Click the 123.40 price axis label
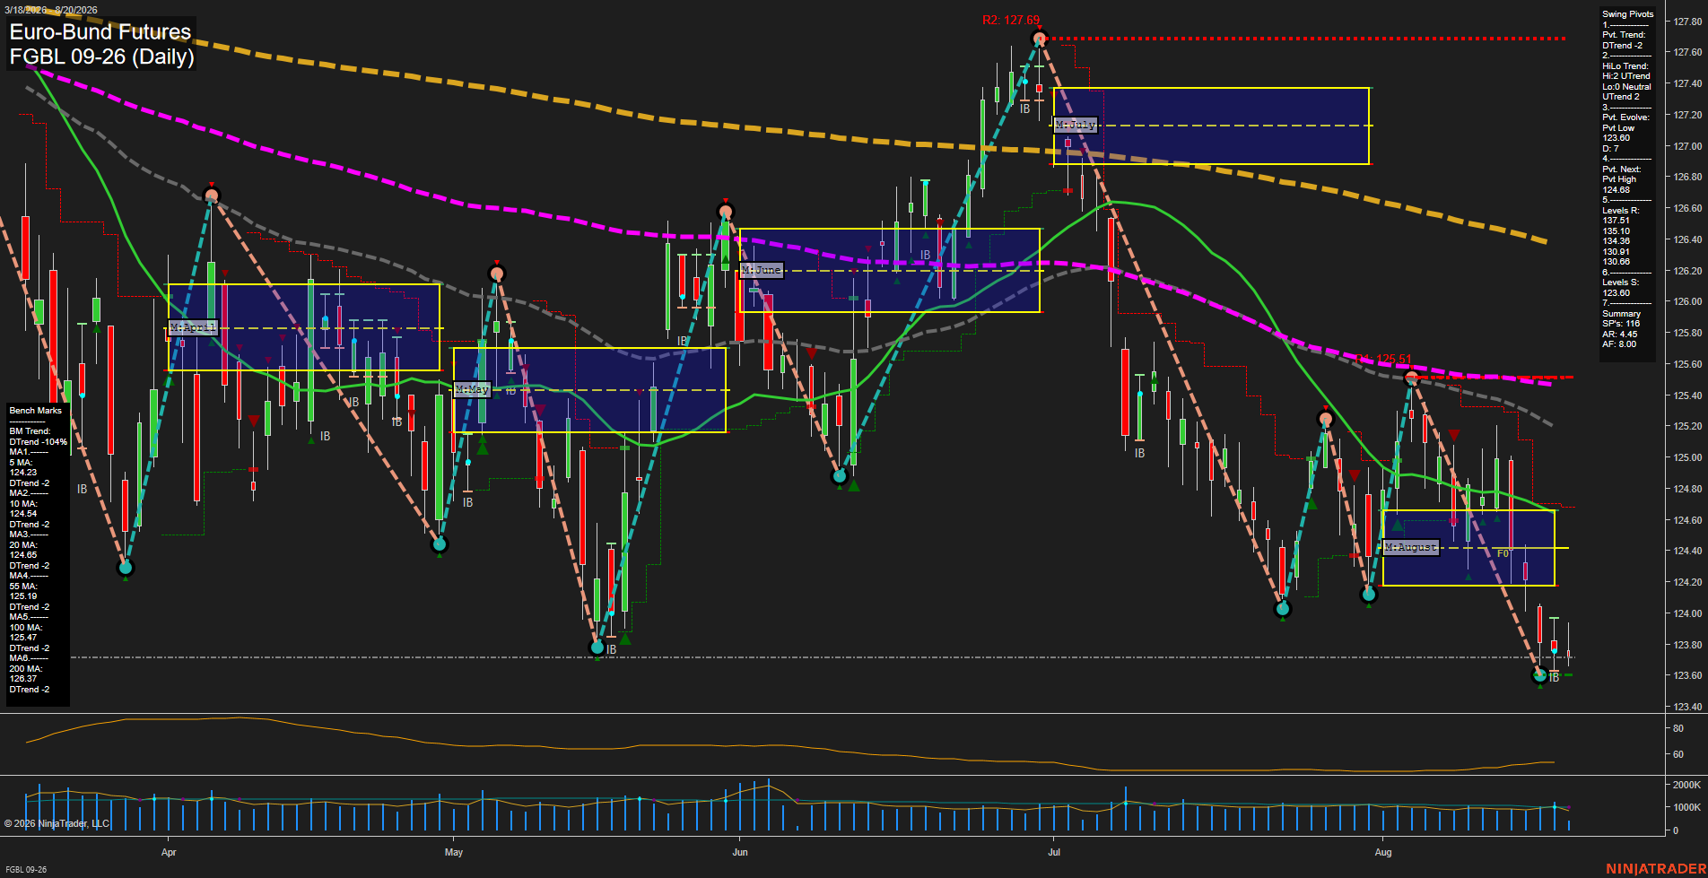This screenshot has width=1708, height=878. click(x=1687, y=707)
